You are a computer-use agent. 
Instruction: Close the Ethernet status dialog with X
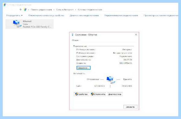click(x=136, y=35)
